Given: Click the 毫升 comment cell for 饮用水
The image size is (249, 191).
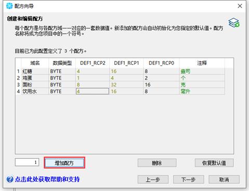Looking at the screenshot, I should 202,91.
